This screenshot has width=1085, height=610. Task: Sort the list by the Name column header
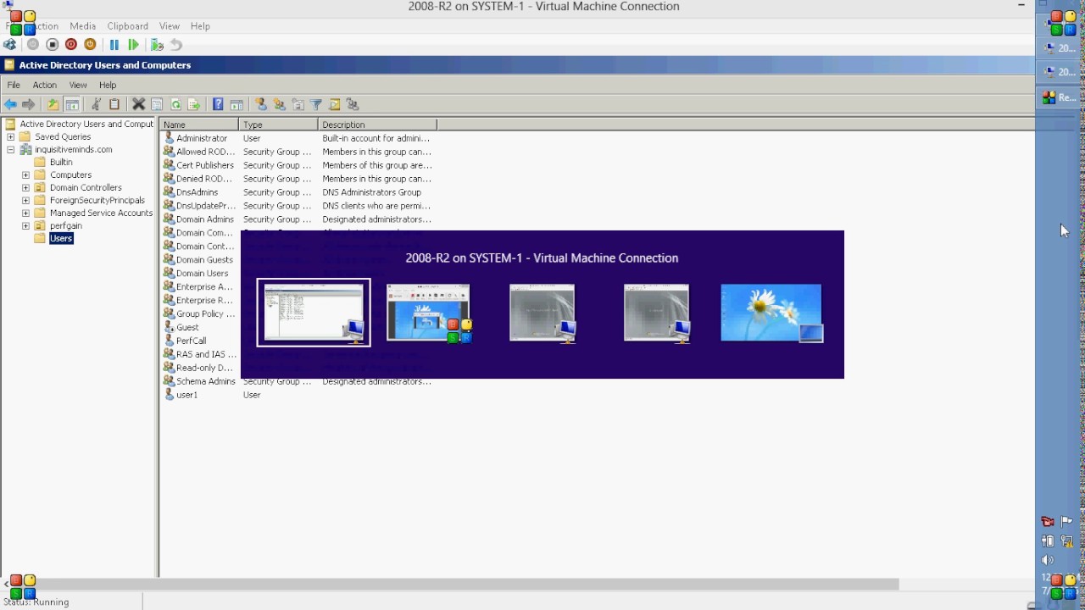(200, 125)
